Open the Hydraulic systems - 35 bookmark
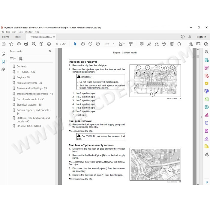The image size is (210, 210). click(x=29, y=83)
